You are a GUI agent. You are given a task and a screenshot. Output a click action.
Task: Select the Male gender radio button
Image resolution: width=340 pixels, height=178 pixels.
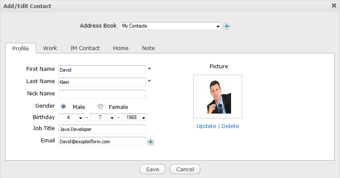point(63,107)
